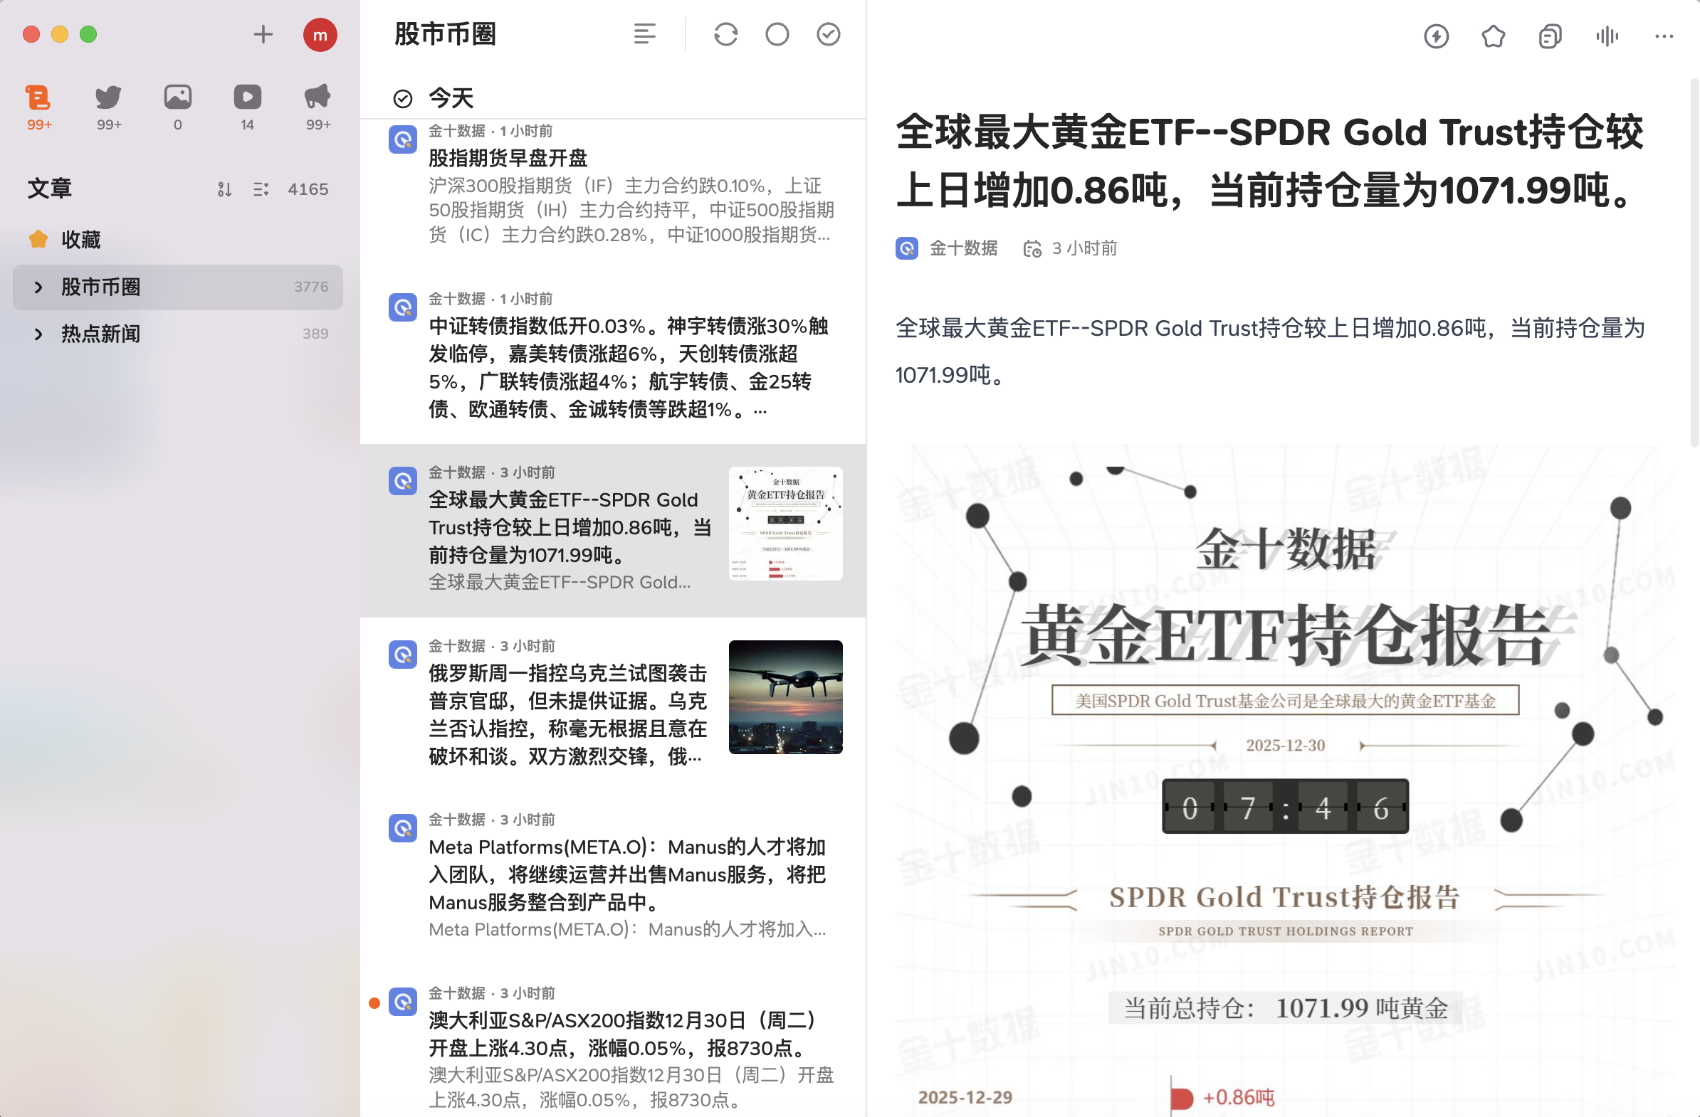
Task: Expand the 股市币圈 folder
Action: coord(38,287)
